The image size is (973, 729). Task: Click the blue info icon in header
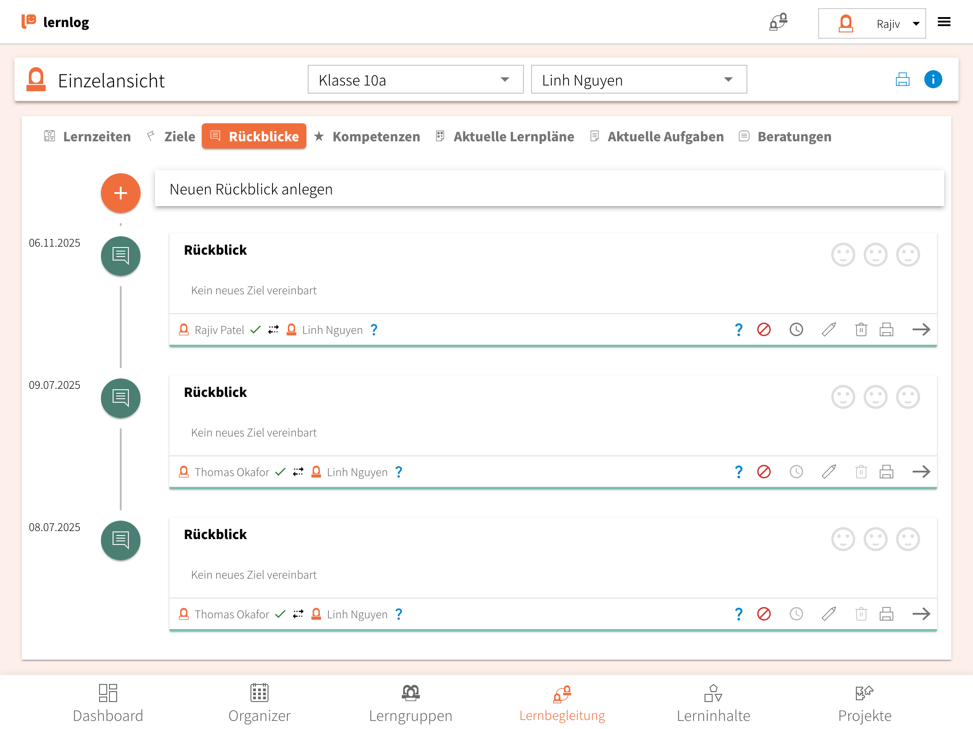click(x=933, y=80)
